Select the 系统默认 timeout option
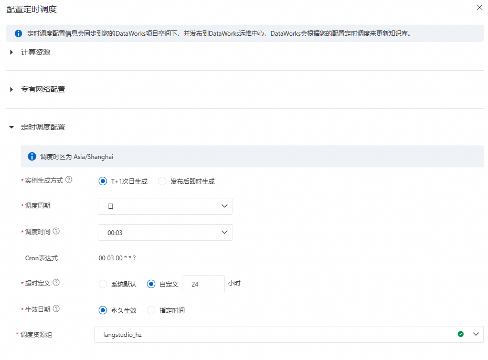 103,284
